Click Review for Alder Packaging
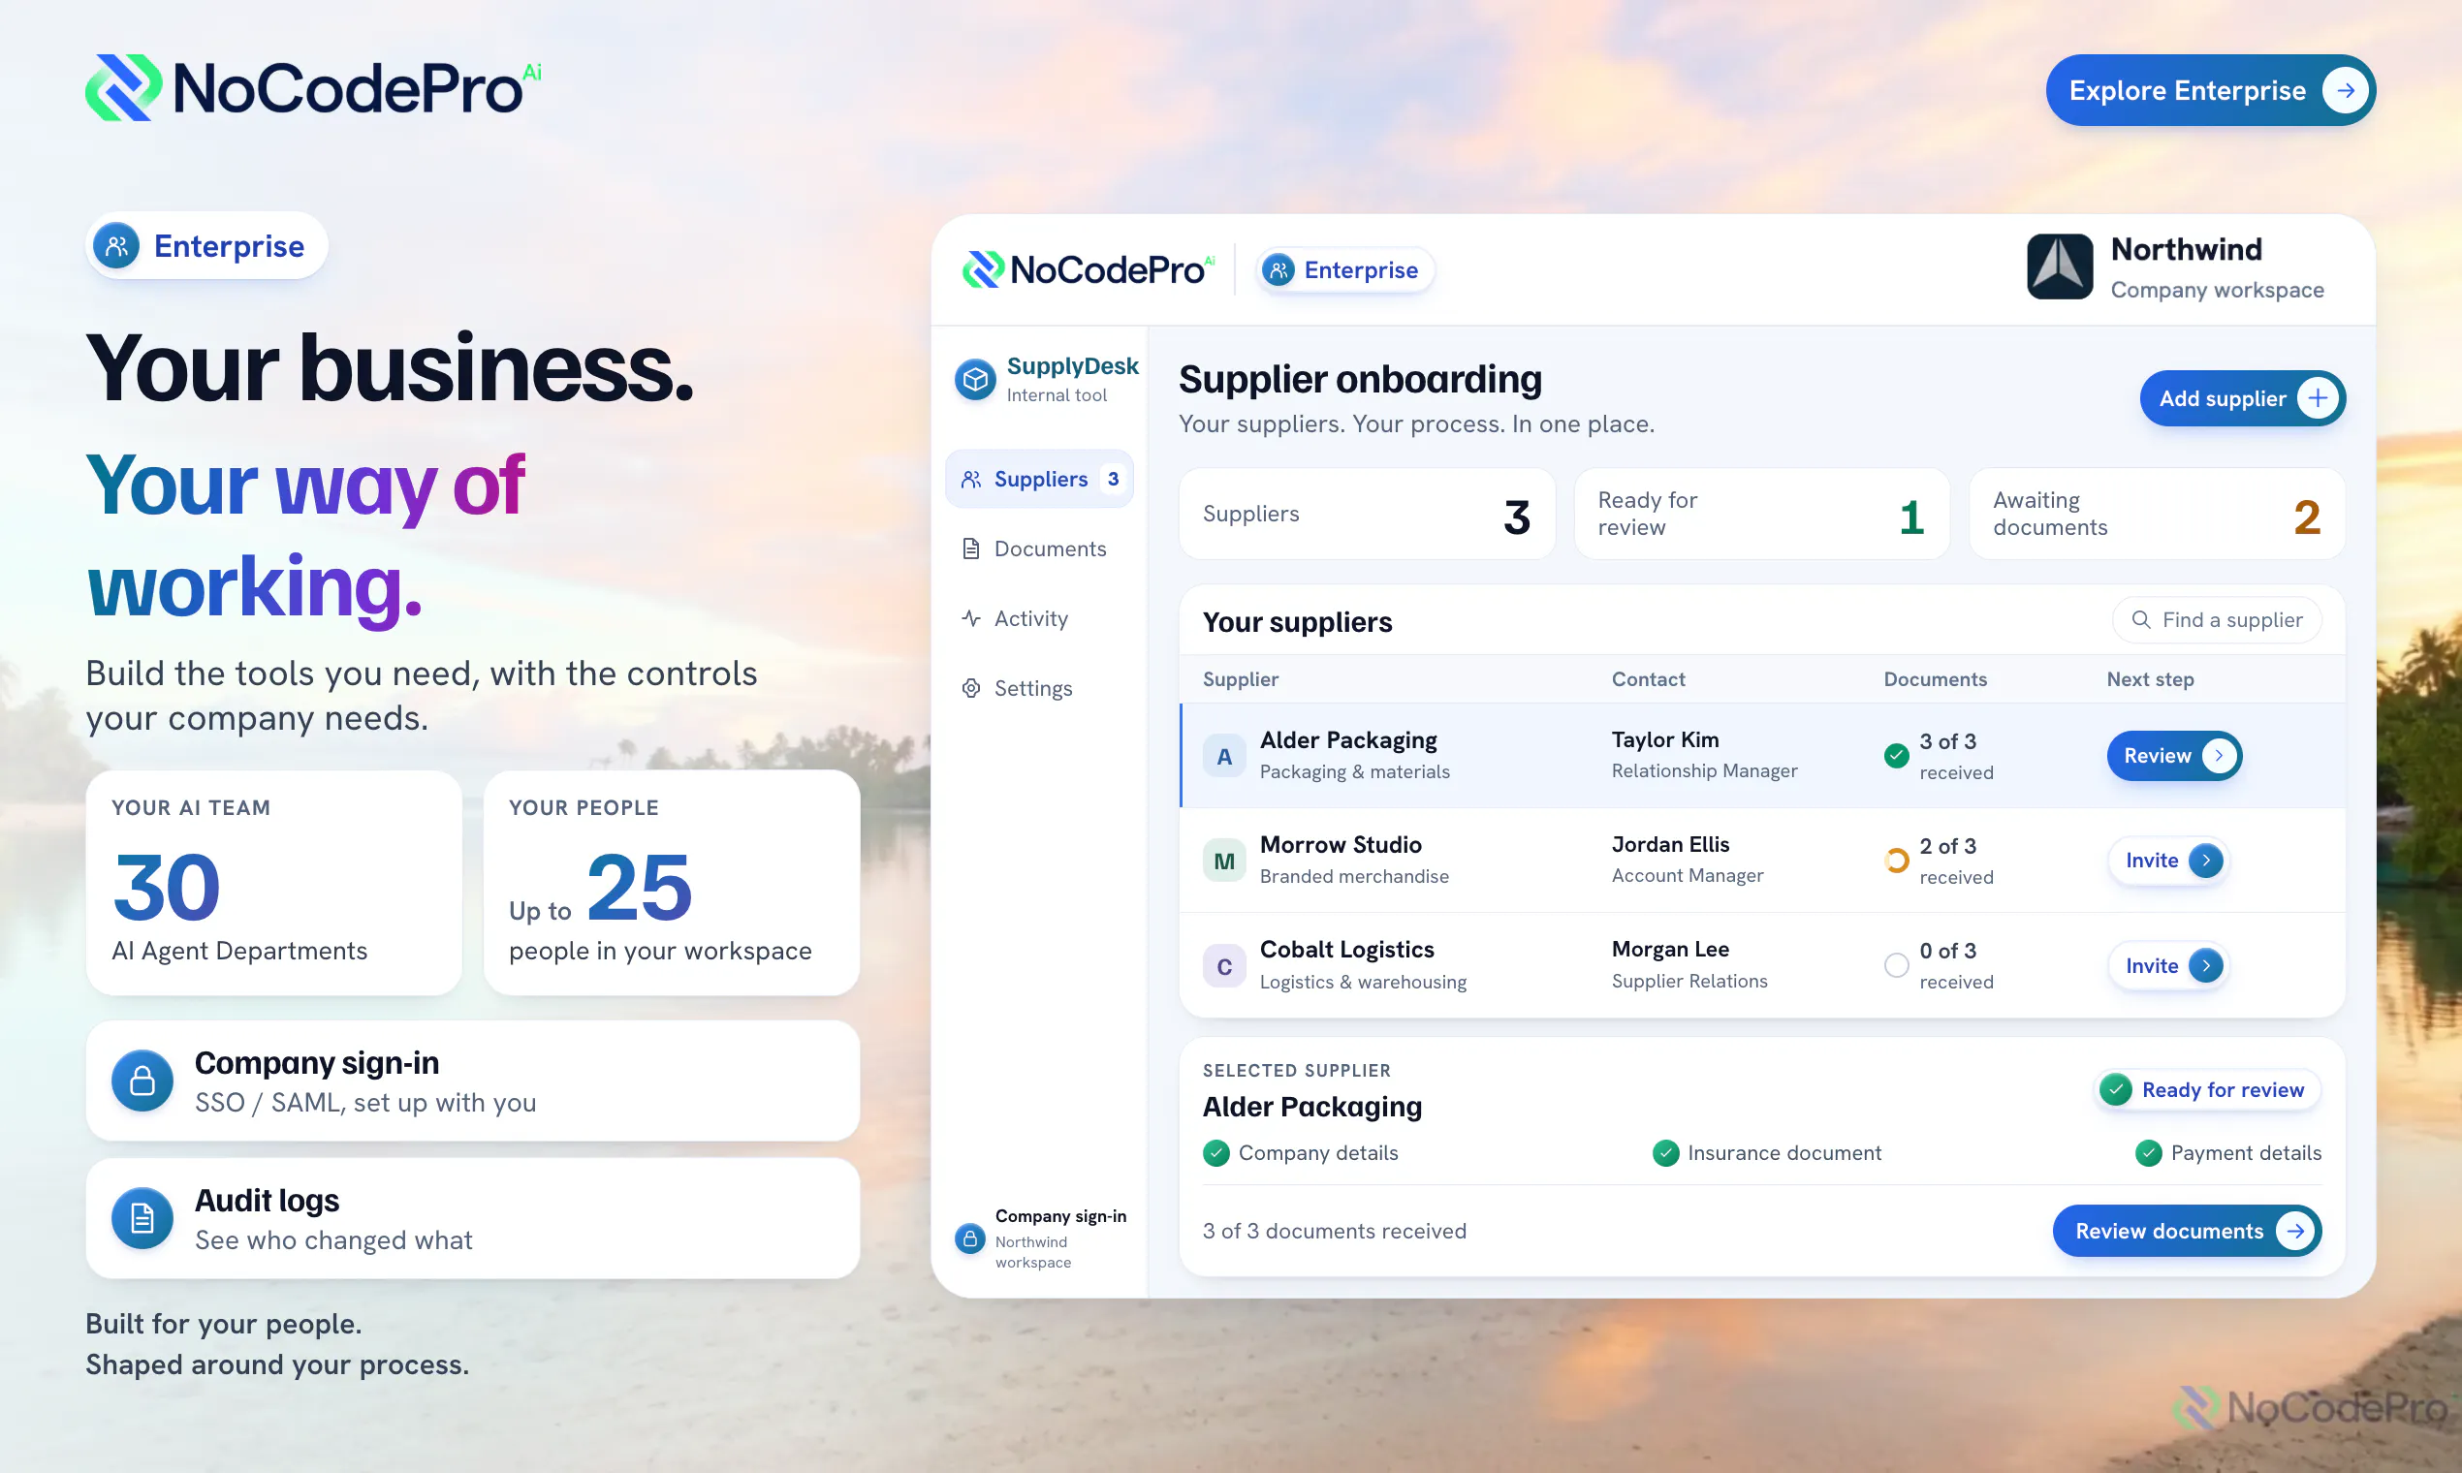The image size is (2462, 1473). [x=2174, y=756]
